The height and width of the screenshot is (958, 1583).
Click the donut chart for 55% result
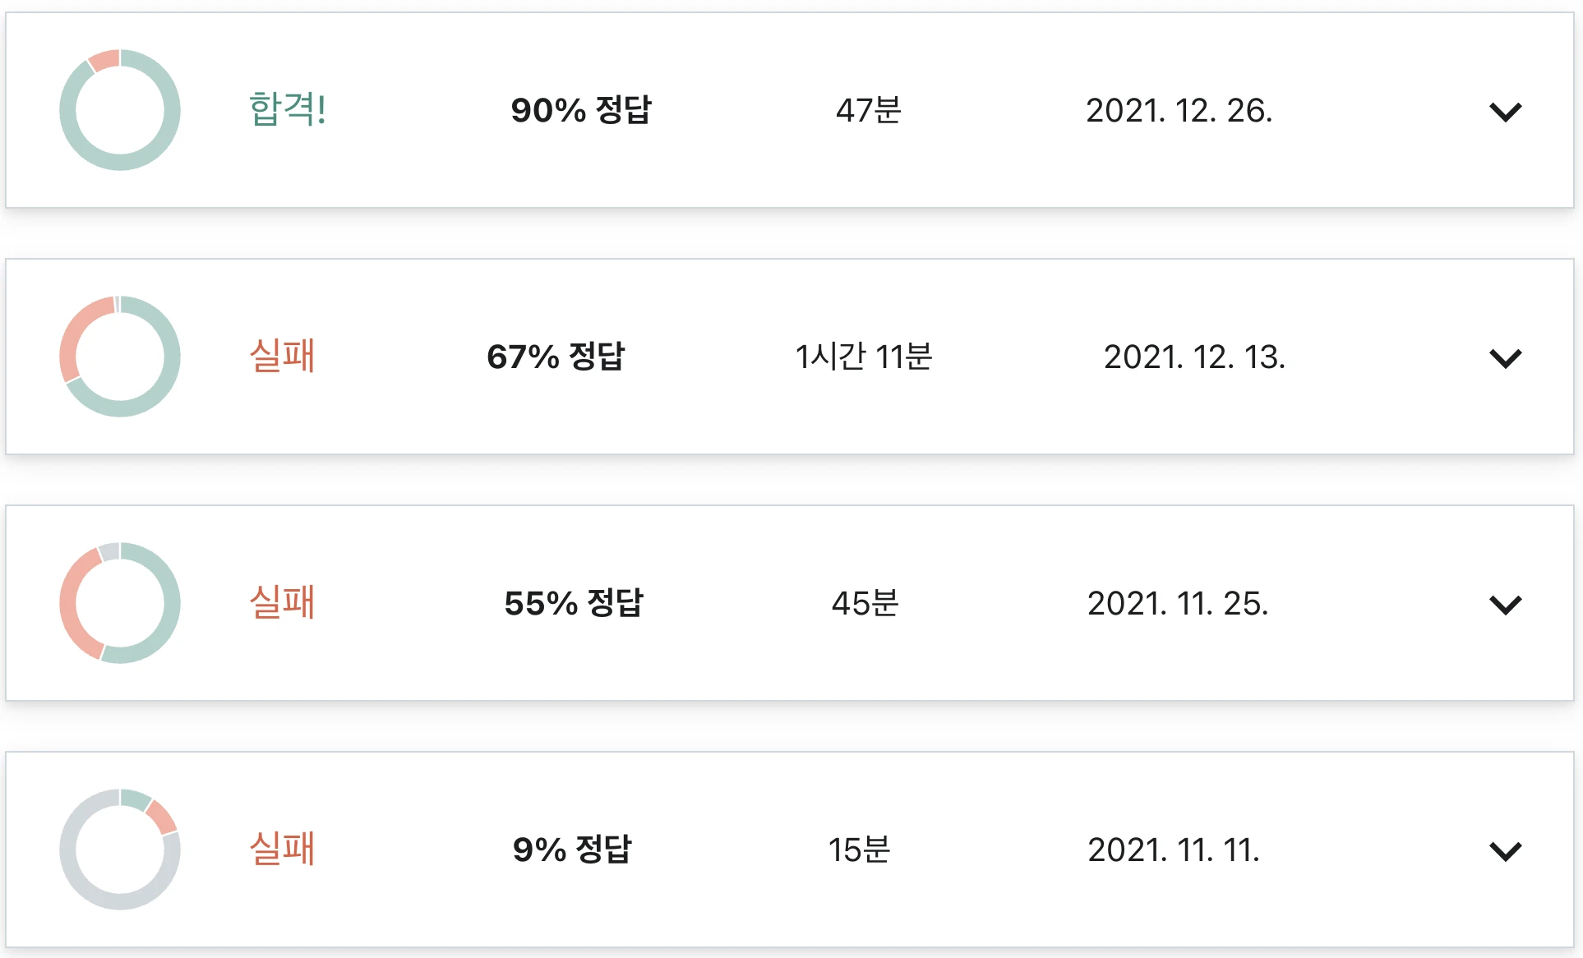(120, 603)
